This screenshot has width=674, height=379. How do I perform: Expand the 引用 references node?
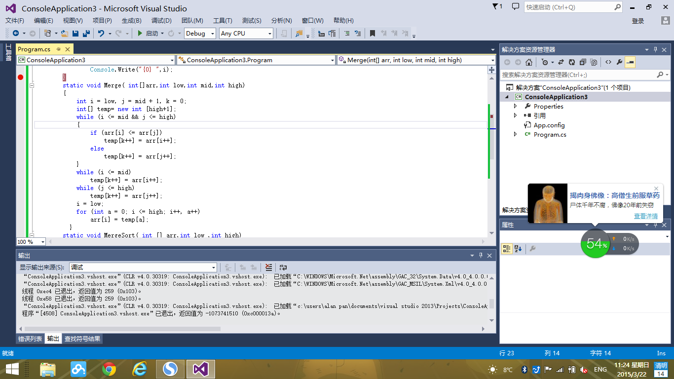click(516, 115)
